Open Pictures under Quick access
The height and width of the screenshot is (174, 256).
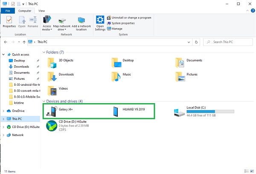tap(19, 78)
